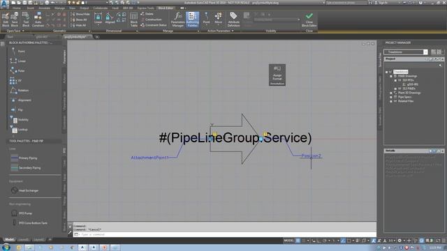
Task: Select the Polar parameter in authoring palette
Action: click(17, 70)
